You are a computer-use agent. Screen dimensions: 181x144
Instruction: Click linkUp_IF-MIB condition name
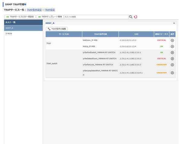[89, 46]
